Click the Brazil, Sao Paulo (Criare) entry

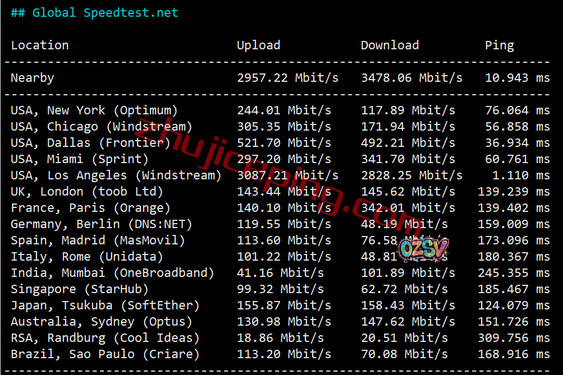click(x=105, y=354)
